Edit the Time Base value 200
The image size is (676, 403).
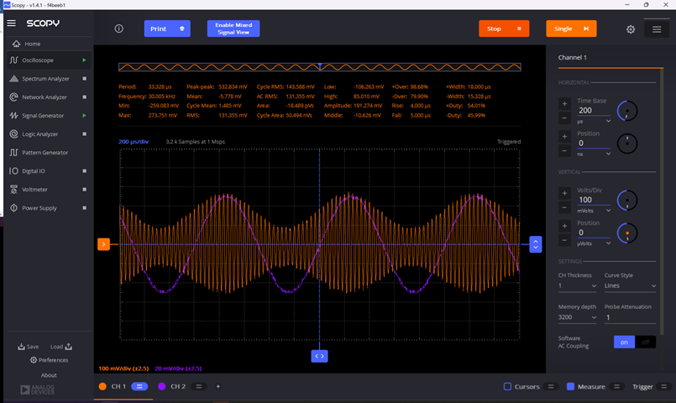point(594,110)
